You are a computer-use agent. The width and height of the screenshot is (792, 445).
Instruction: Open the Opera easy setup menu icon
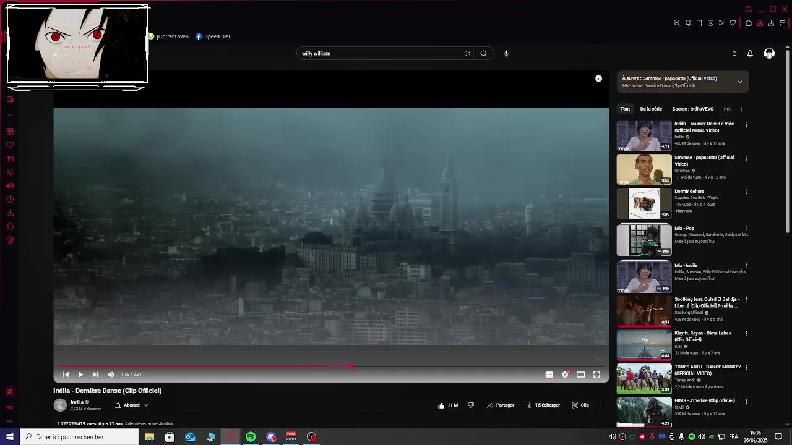[782, 23]
